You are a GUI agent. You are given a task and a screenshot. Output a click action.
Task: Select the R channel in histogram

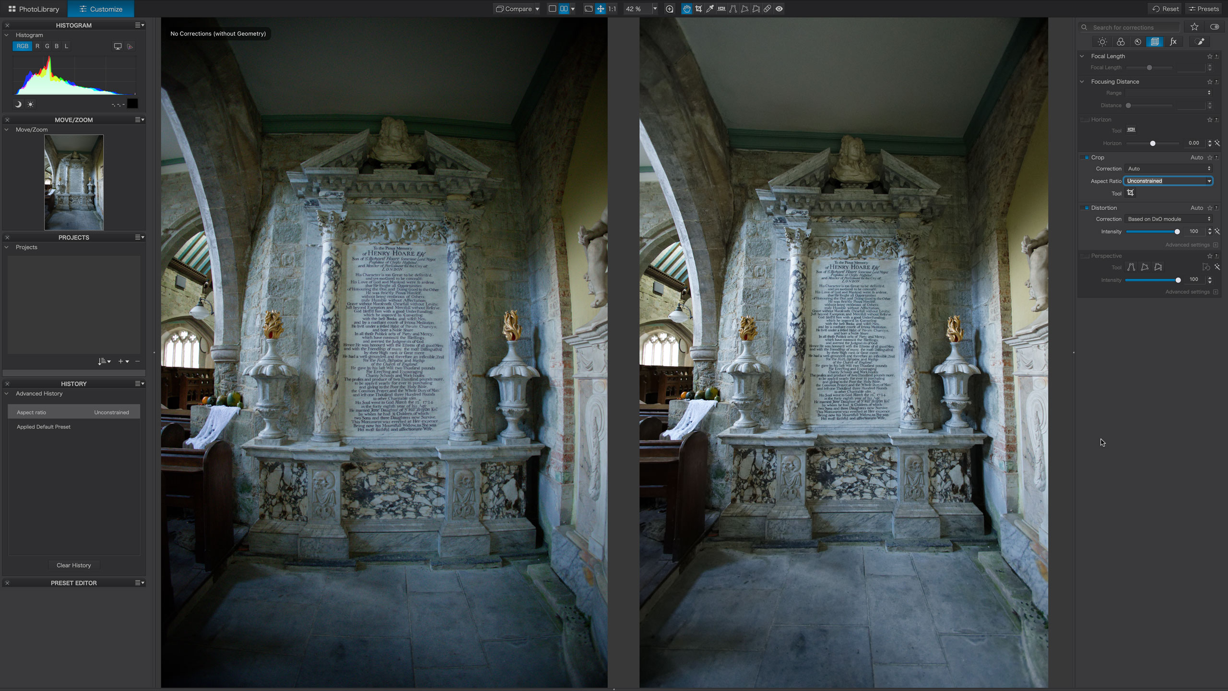tap(37, 46)
